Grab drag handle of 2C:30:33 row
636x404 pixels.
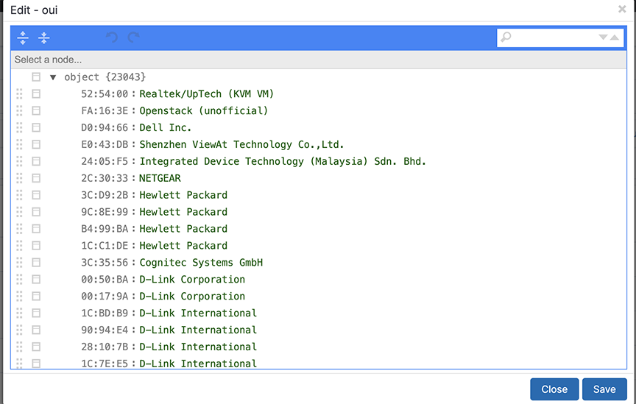coord(19,178)
